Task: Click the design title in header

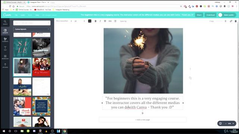Action: (137, 15)
